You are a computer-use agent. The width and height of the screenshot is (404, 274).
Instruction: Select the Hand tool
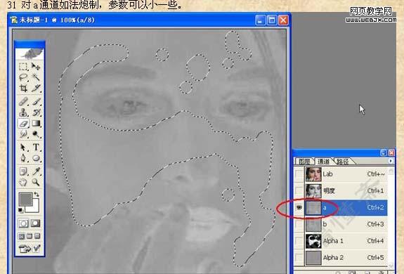[x=23, y=182]
